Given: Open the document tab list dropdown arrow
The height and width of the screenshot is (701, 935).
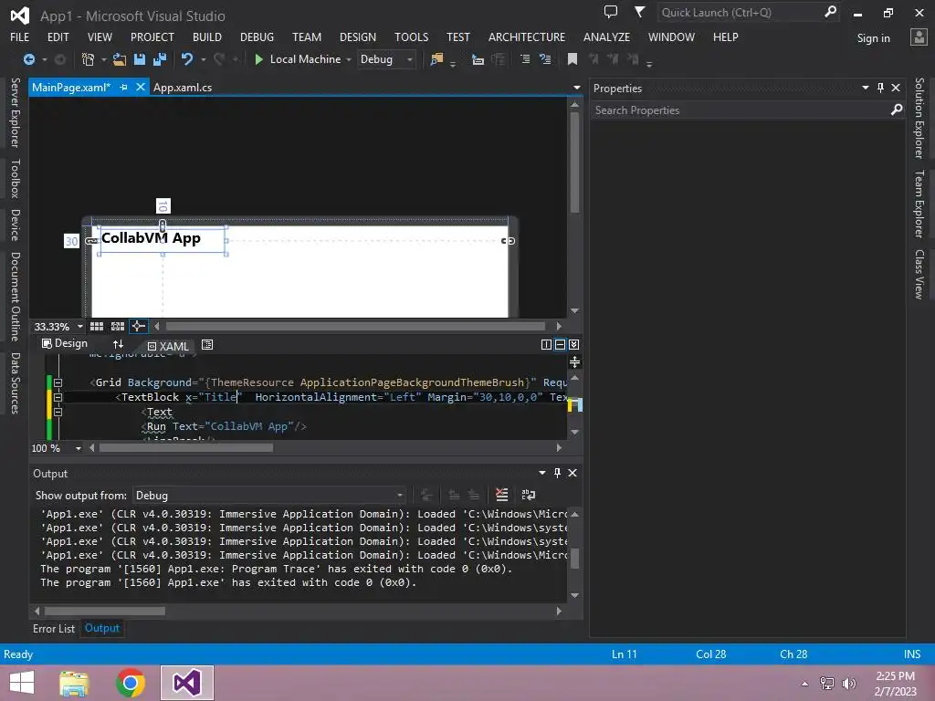Looking at the screenshot, I should pyautogui.click(x=577, y=88).
